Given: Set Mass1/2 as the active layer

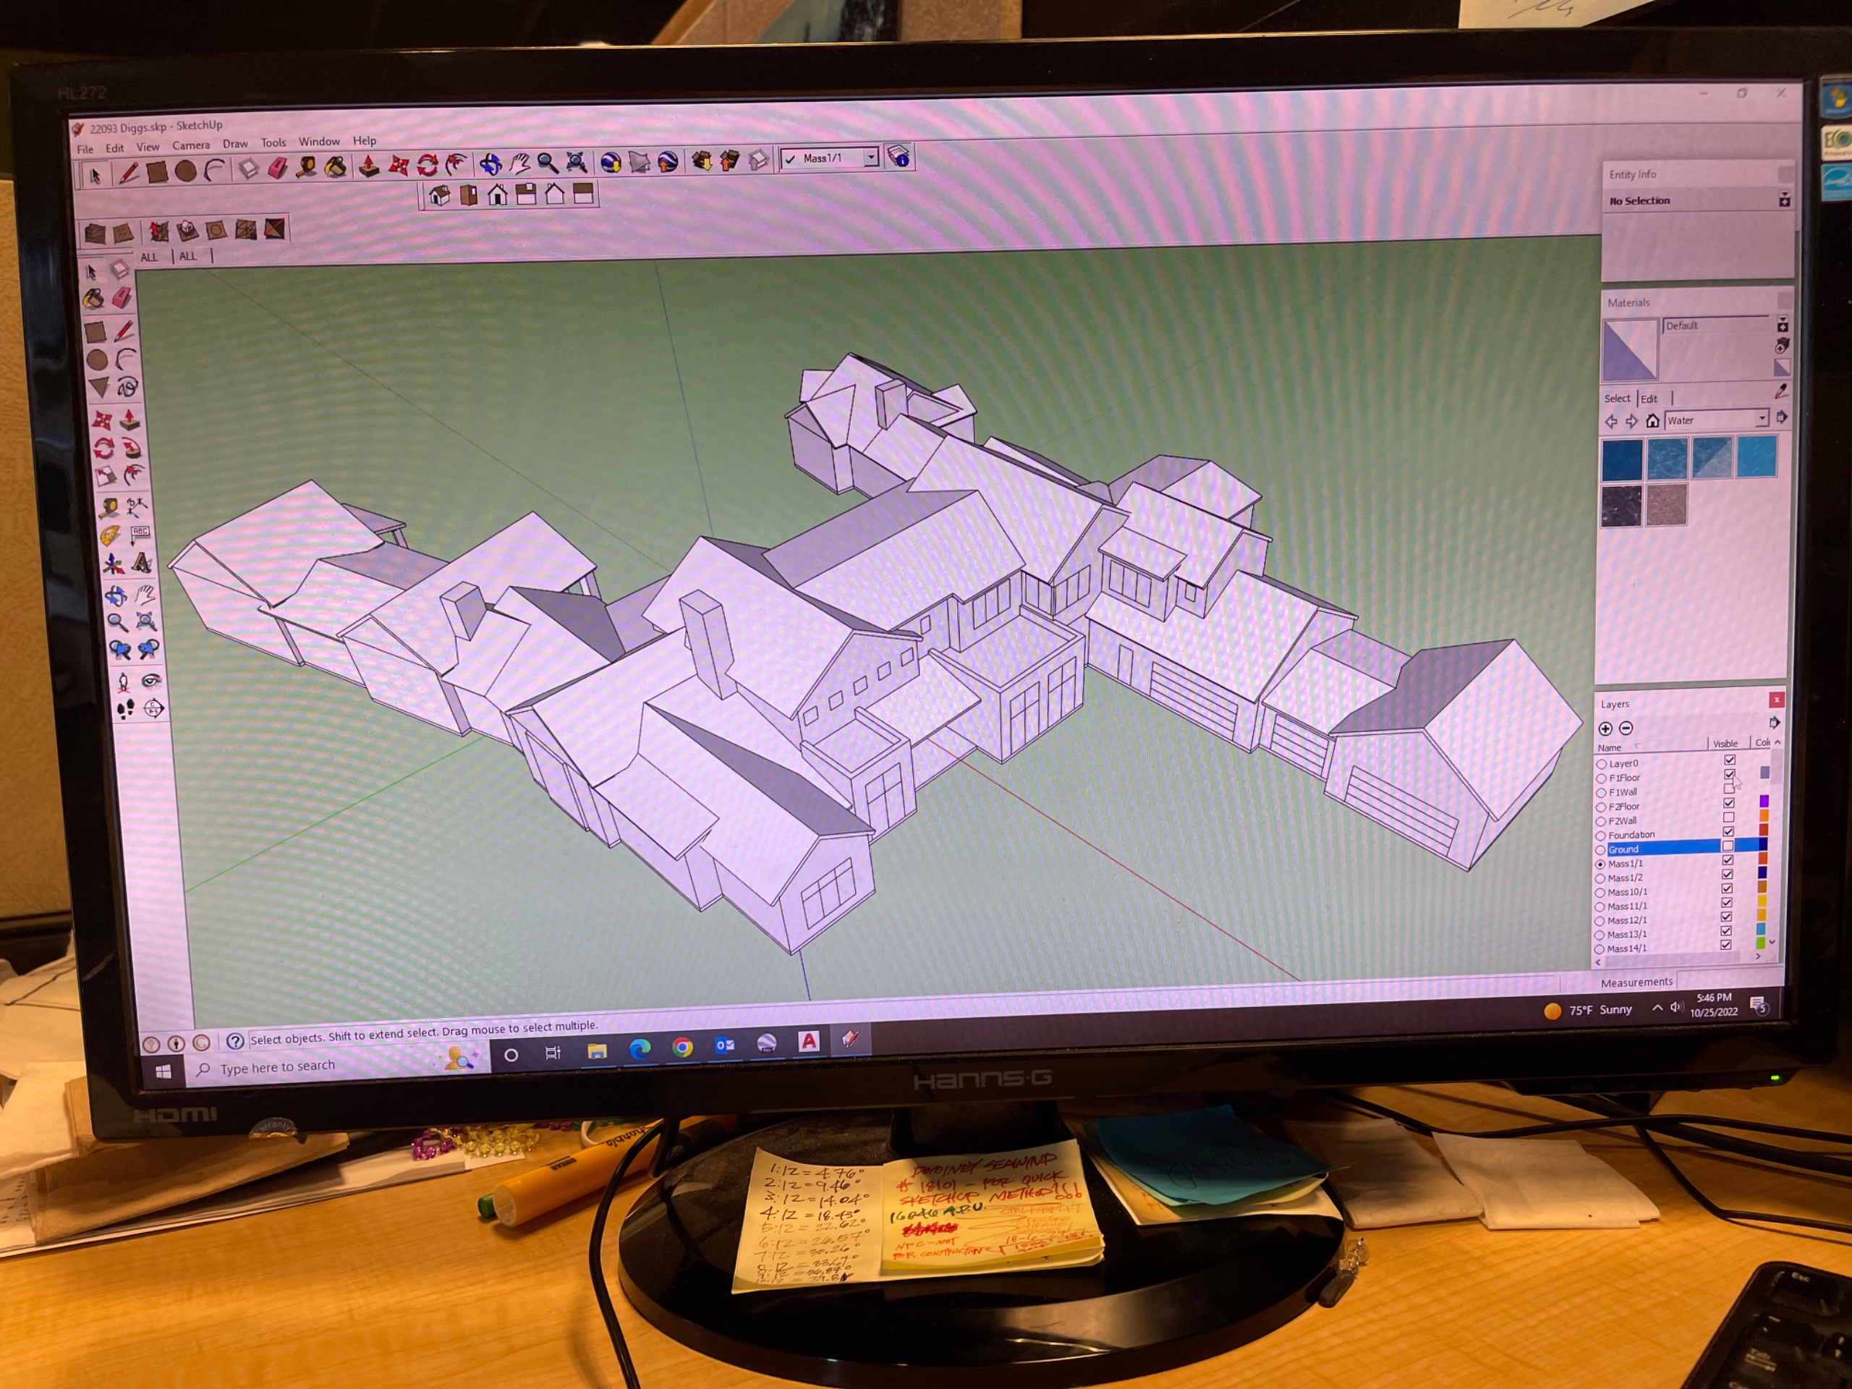Looking at the screenshot, I should [x=1600, y=878].
